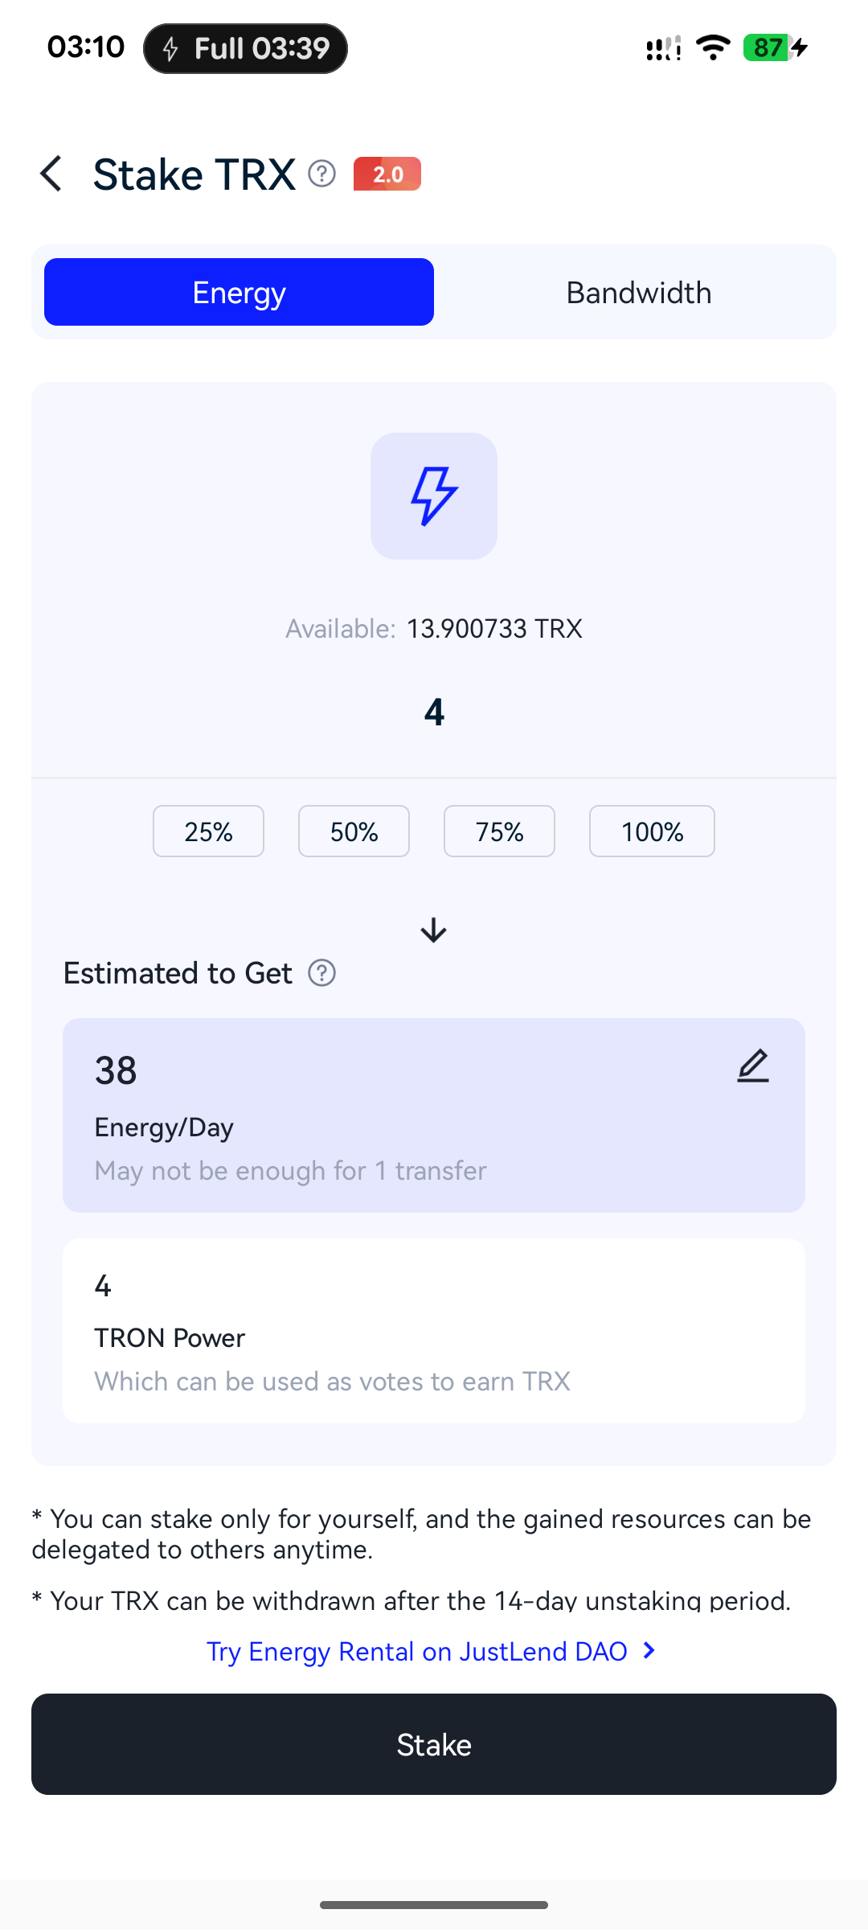Tap the battery indicator in status bar
The height and width of the screenshot is (1930, 868).
tap(776, 48)
